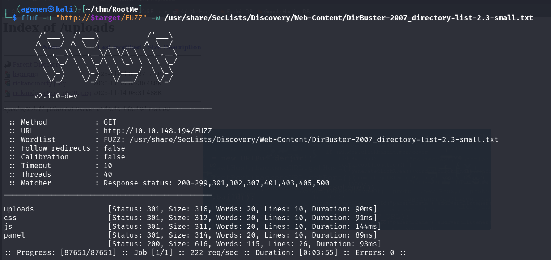
Task: Open the Kali Forums bookmark
Action: click(x=156, y=12)
